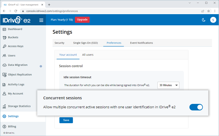
Task: Click the red Upgrade button
Action: 82,20
